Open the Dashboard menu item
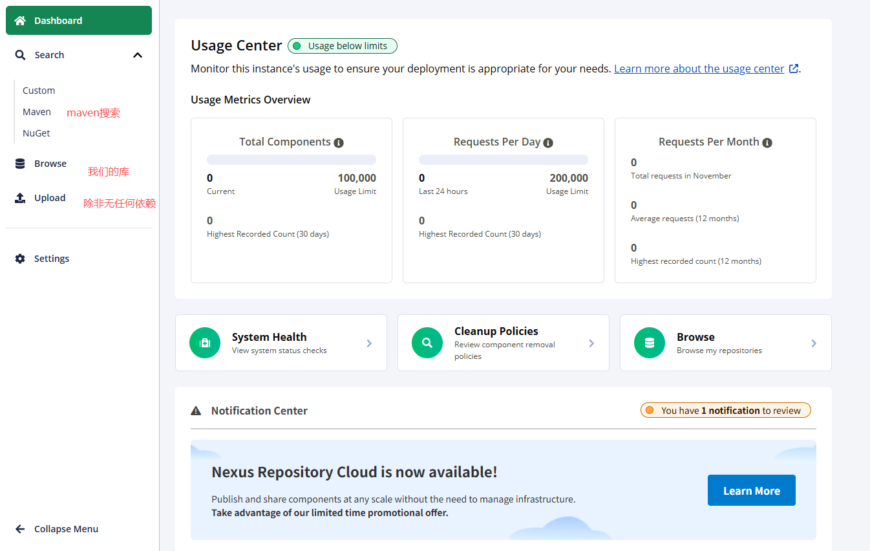Image resolution: width=870 pixels, height=551 pixels. click(x=79, y=21)
